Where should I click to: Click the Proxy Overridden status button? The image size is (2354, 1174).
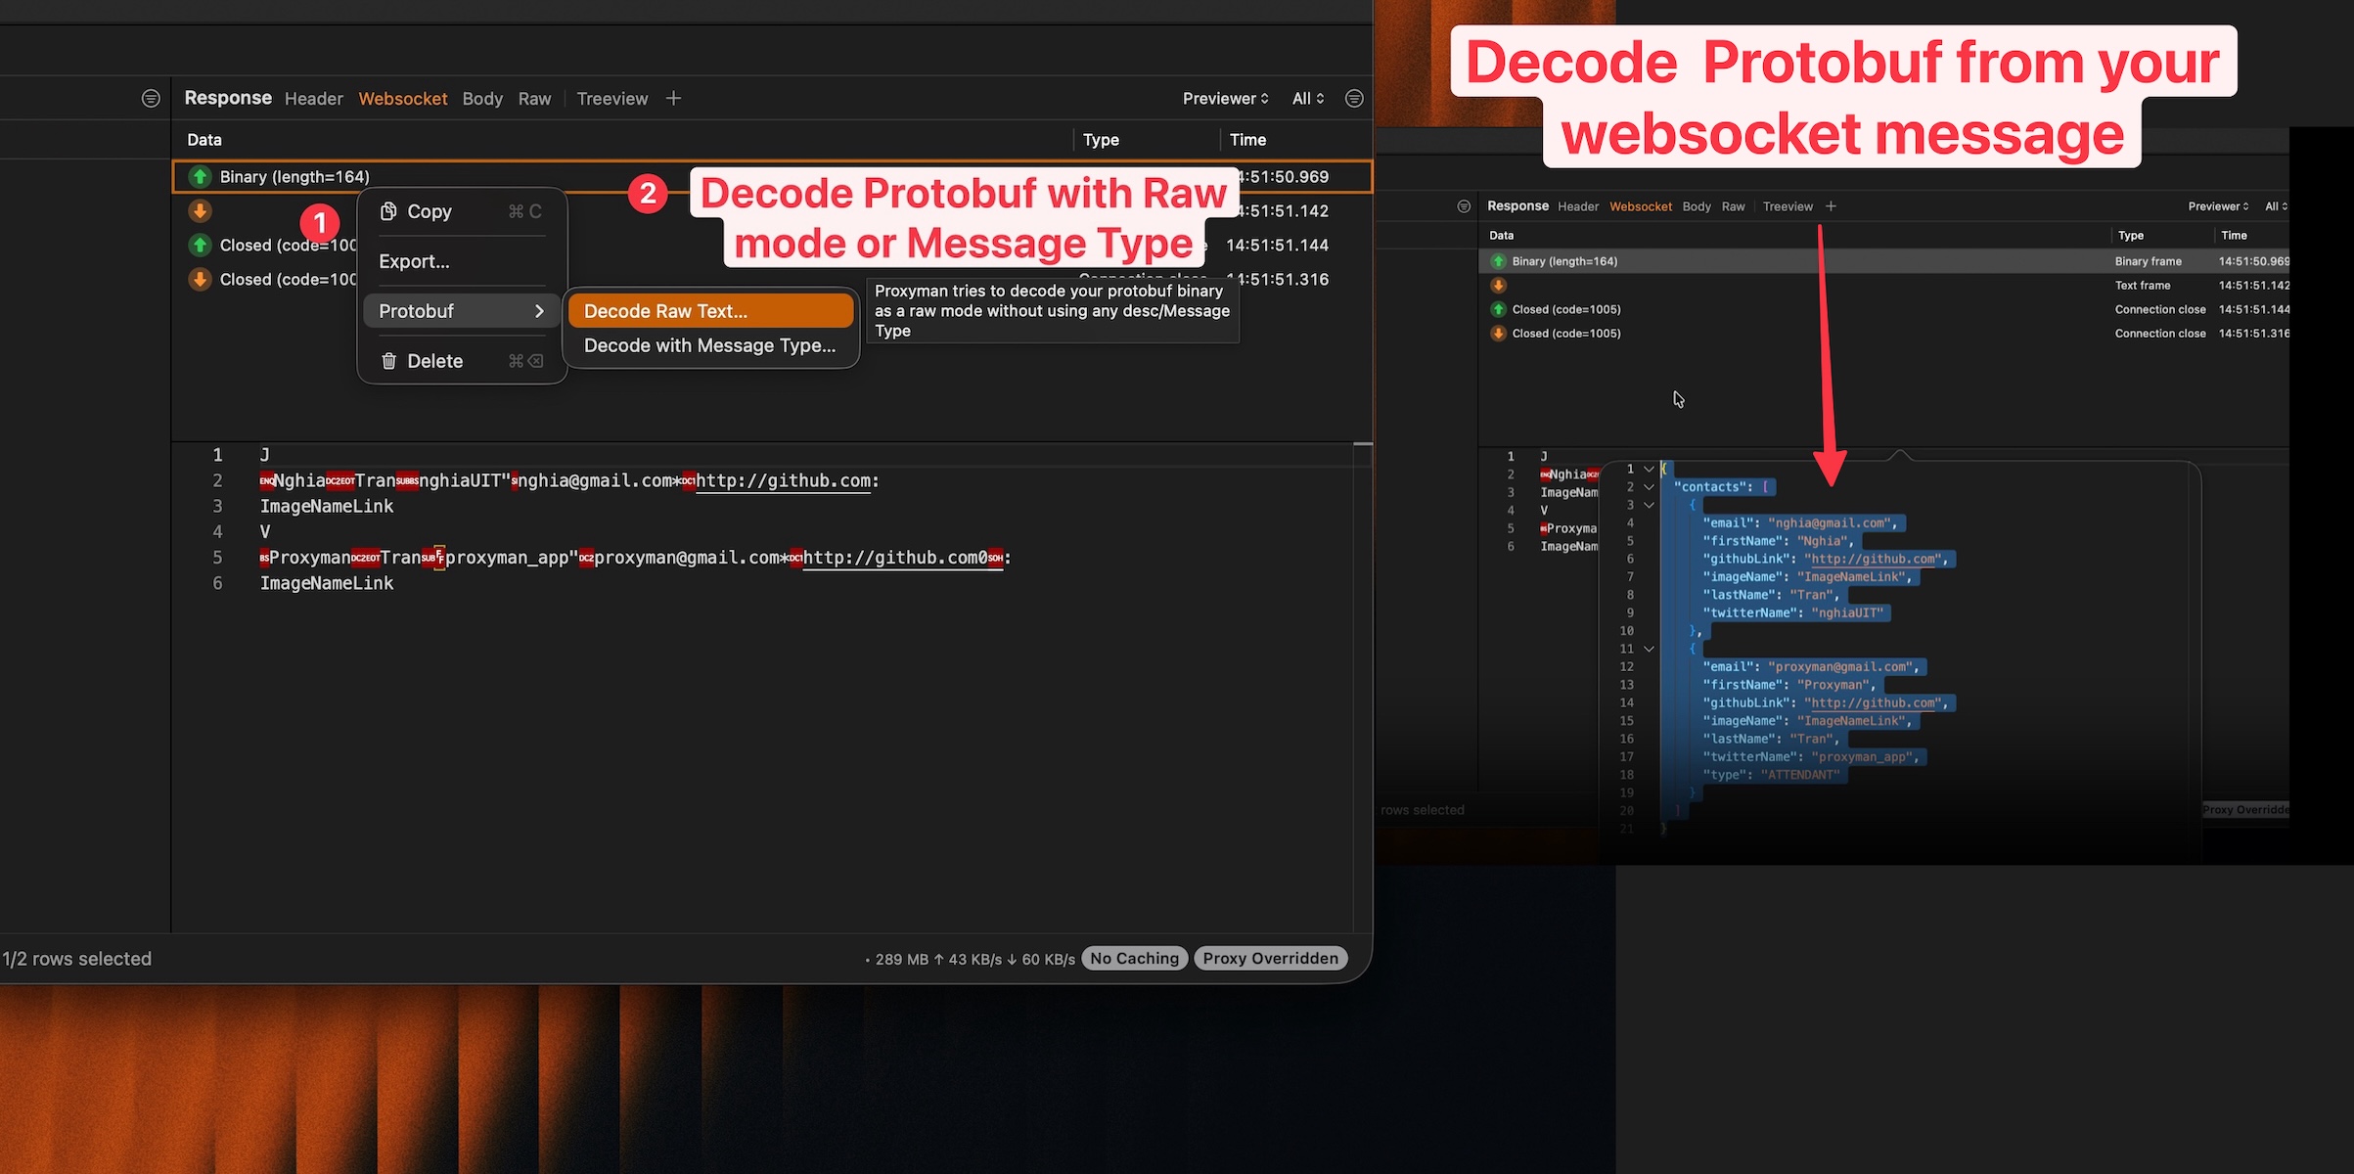pos(1270,959)
